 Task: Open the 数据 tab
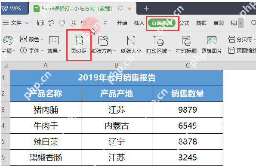click(201, 23)
